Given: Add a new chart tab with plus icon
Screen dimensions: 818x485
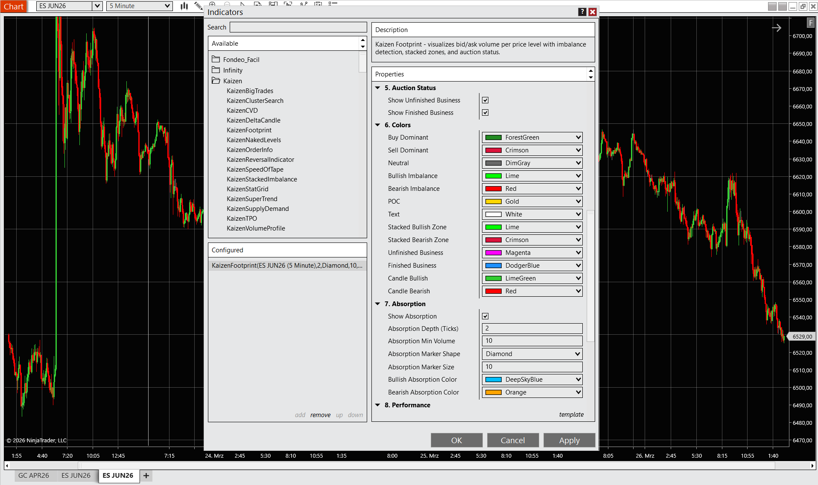Looking at the screenshot, I should [146, 476].
